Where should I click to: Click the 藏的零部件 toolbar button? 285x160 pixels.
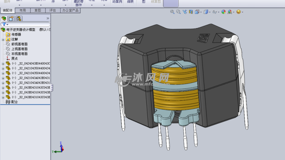pyautogui.click(x=79, y=3)
